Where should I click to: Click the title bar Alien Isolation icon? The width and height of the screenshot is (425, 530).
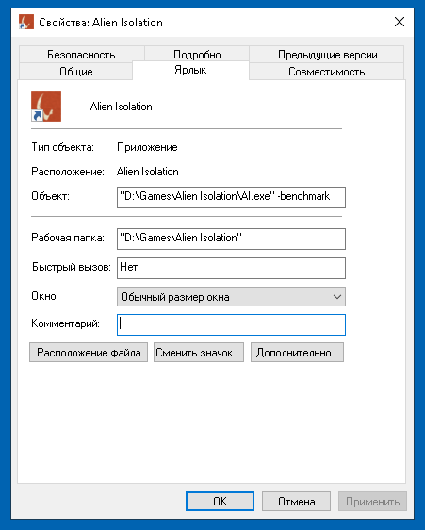click(26, 22)
